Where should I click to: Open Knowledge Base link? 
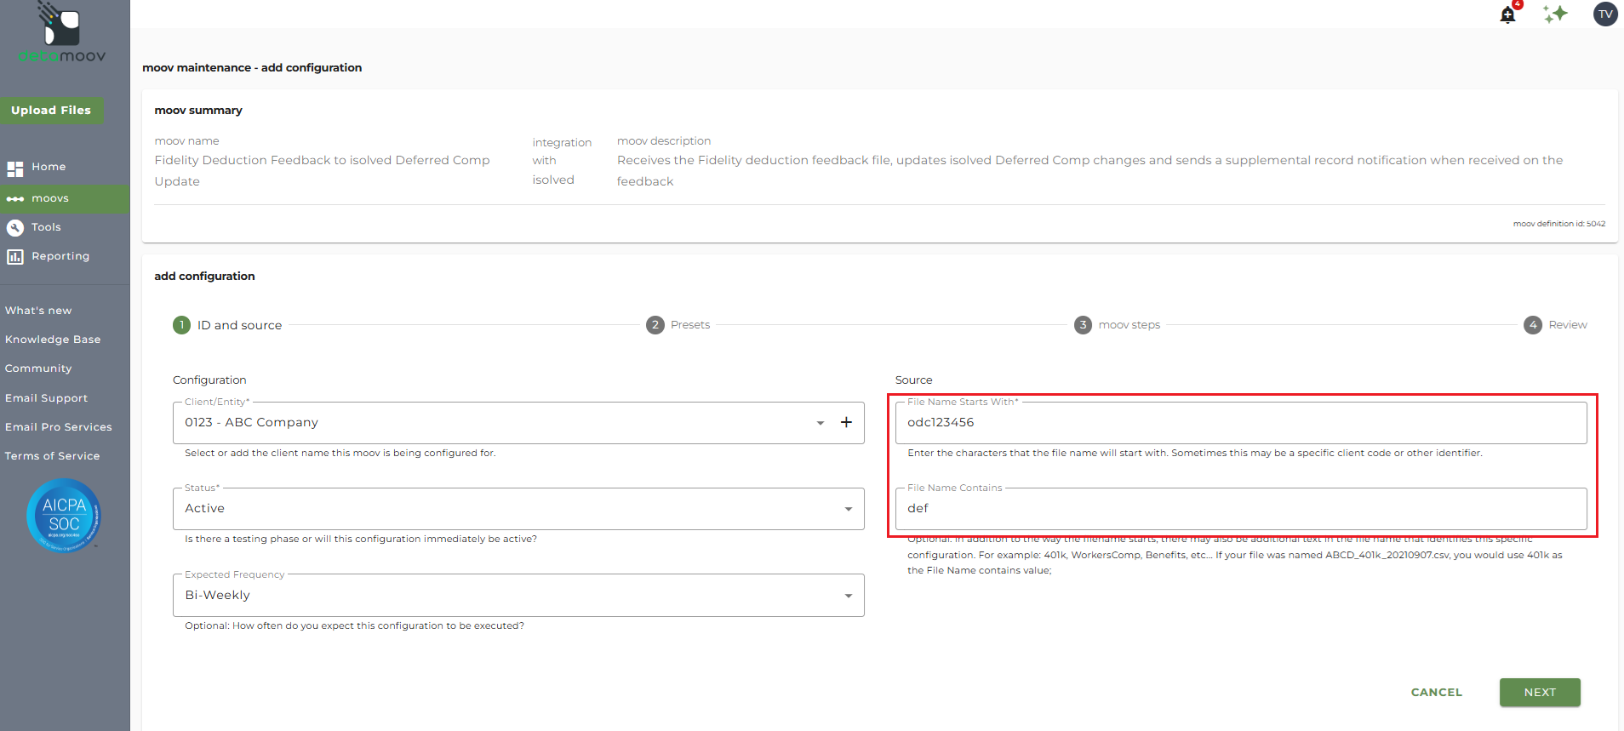53,340
